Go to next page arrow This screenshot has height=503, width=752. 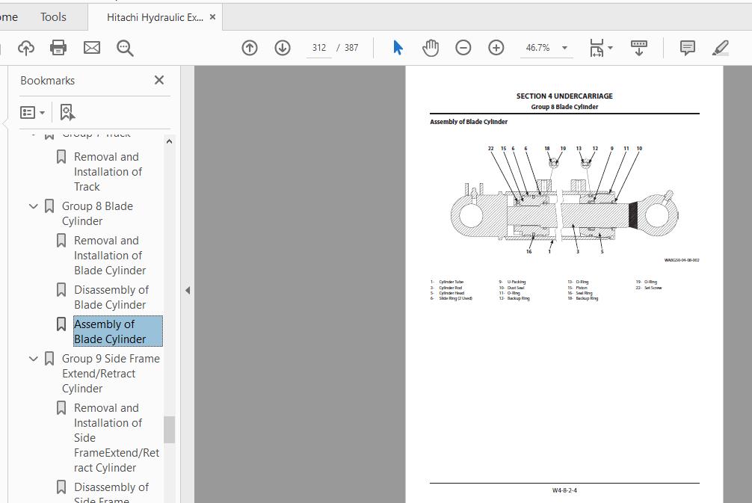[283, 48]
